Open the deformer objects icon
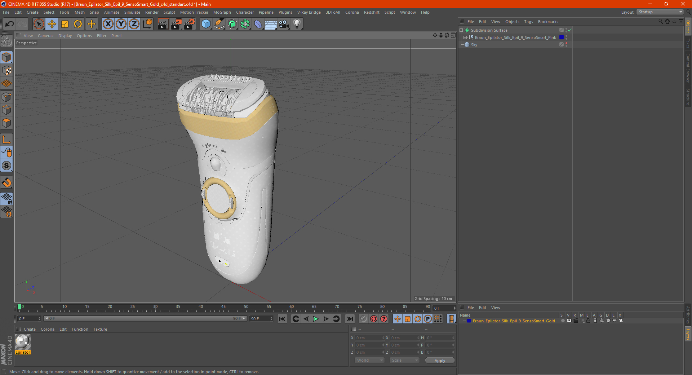692x375 pixels. tap(258, 24)
